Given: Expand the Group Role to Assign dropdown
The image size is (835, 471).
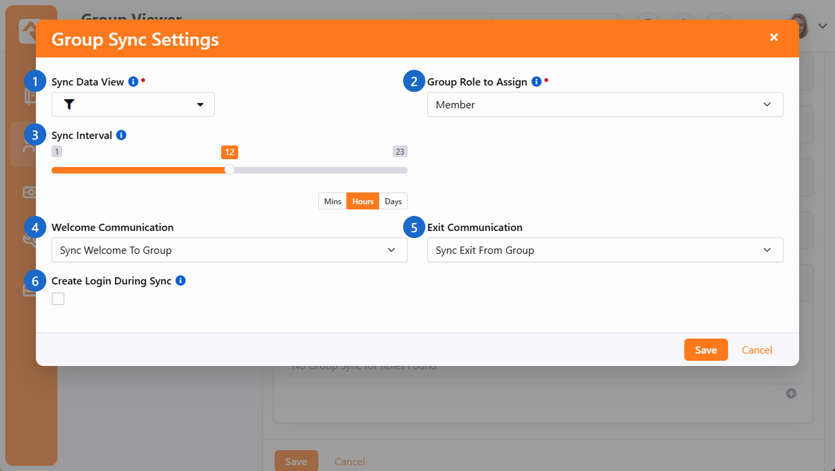Looking at the screenshot, I should point(605,104).
